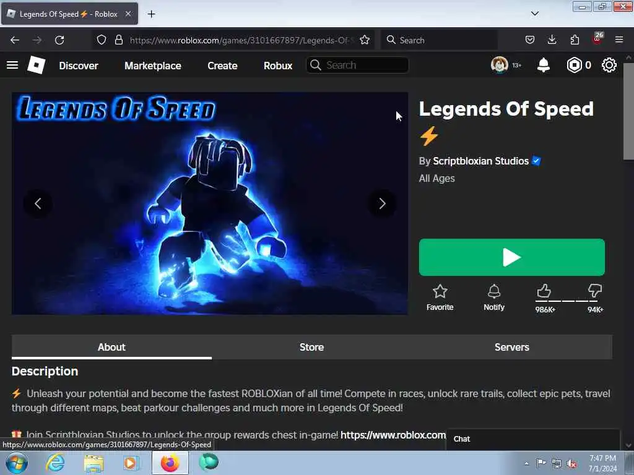Show the next game thumbnail image
The width and height of the screenshot is (634, 475).
382,203
